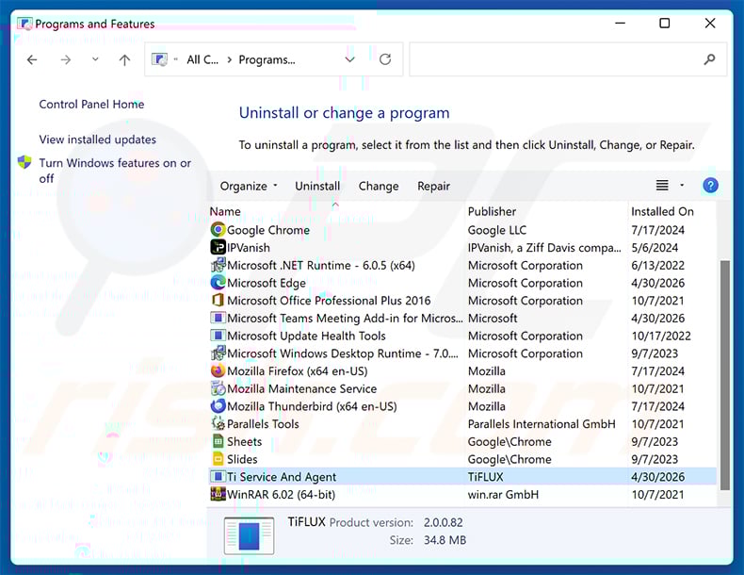Select Mozilla Maintenance Service entry
Viewport: 744px width, 575px height.
(x=301, y=389)
